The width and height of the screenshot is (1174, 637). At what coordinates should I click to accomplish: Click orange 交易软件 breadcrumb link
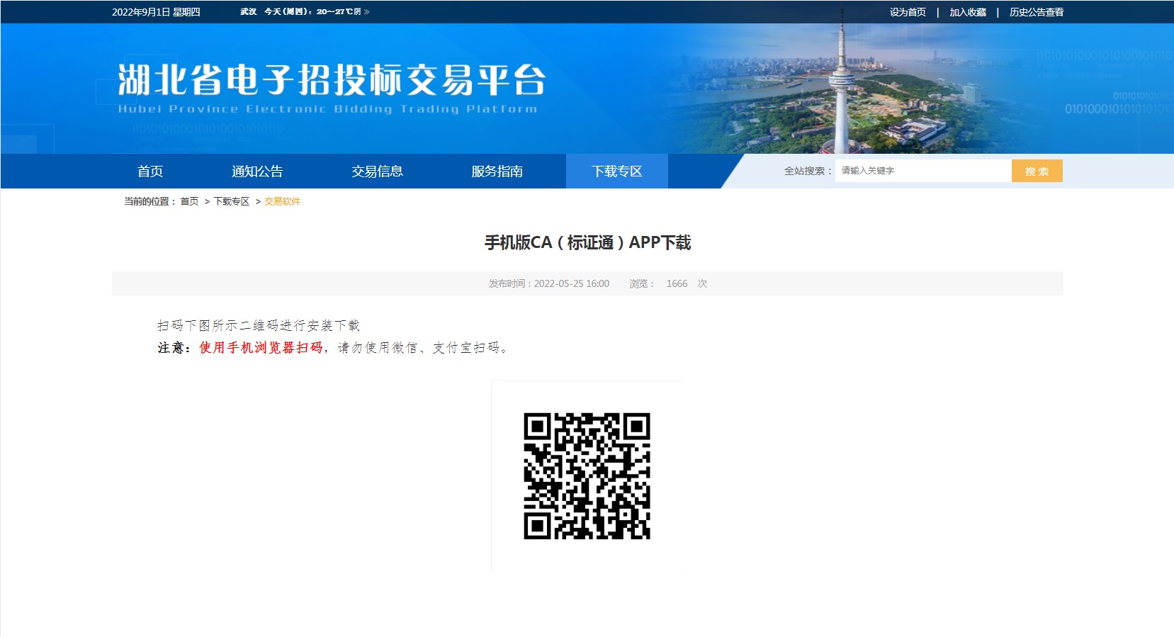coord(282,202)
